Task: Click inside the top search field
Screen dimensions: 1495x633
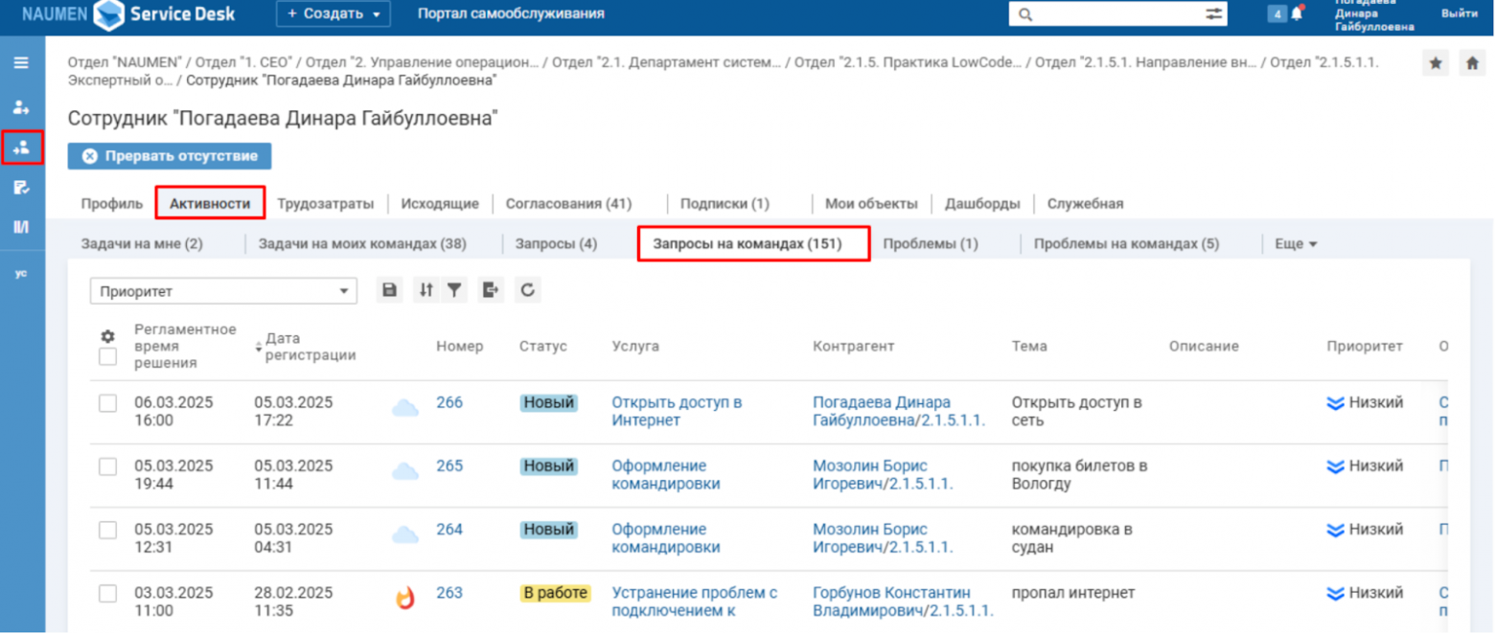Action: [x=1119, y=14]
